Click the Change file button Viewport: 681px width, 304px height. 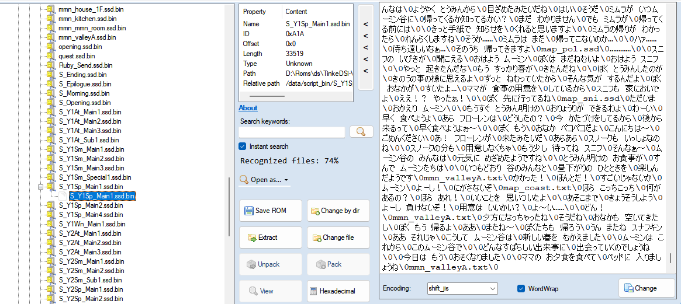(338, 237)
